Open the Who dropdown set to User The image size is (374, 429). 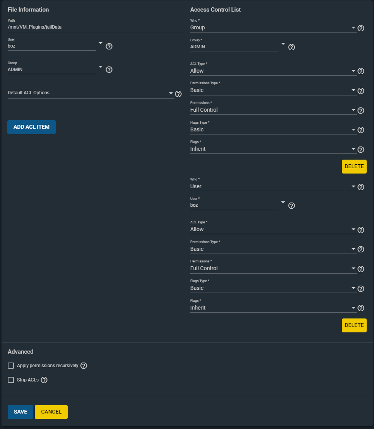(x=273, y=187)
